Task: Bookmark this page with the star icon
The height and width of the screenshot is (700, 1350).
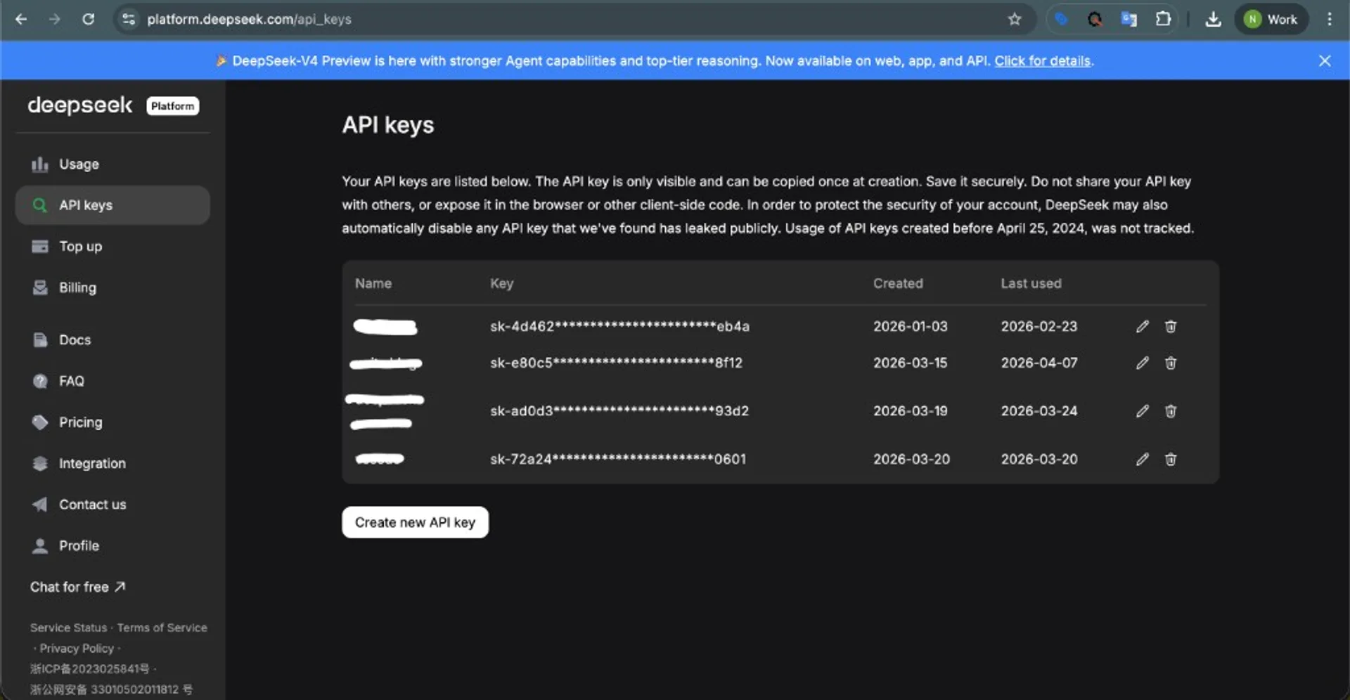Action: pyautogui.click(x=1014, y=19)
